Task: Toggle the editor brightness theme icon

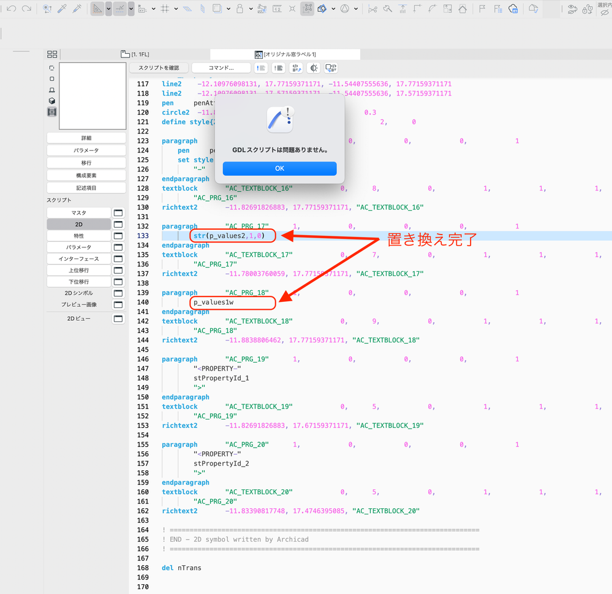Action: pyautogui.click(x=314, y=68)
